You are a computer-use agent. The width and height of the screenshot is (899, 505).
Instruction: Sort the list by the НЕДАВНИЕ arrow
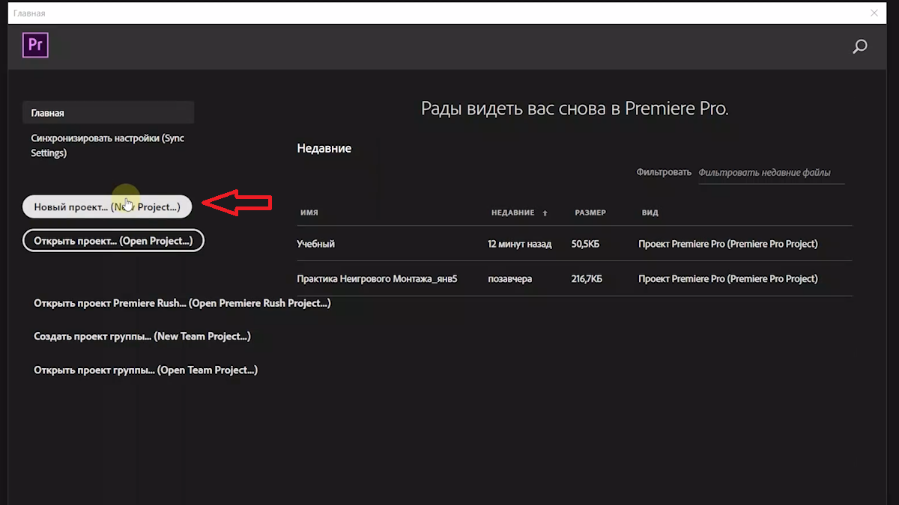click(545, 213)
